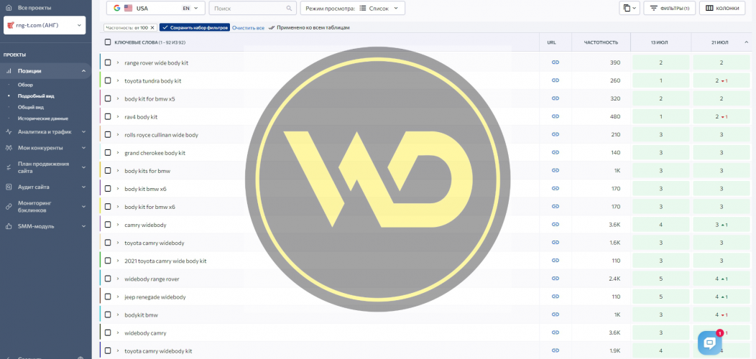Open the Общий вид submenu item
756x359 pixels.
click(x=31, y=107)
